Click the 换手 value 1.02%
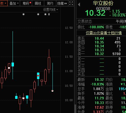126x113 pixels. tap(99, 93)
